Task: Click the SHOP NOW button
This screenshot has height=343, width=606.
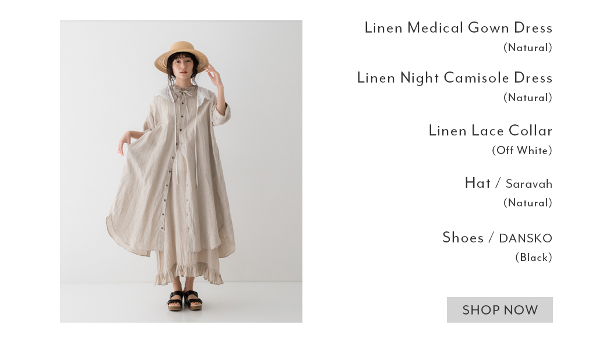Action: 500,310
